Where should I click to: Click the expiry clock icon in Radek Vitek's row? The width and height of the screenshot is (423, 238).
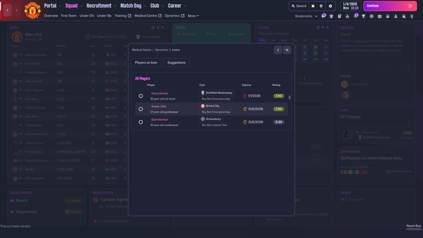click(x=245, y=109)
